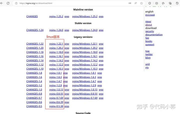Download nginx-1.14.2
The width and height of the screenshot is (180, 114).
pyautogui.click(x=56, y=61)
